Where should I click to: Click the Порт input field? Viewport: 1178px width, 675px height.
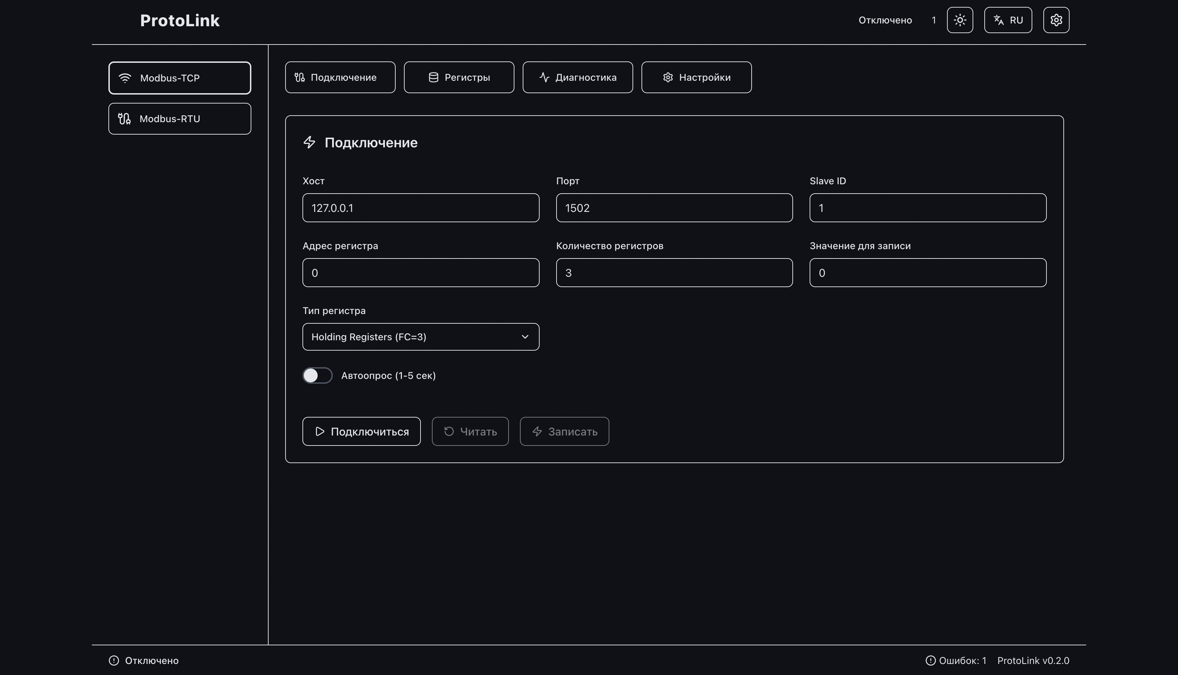coord(674,208)
